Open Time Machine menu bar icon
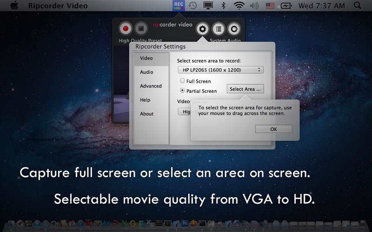The image size is (372, 232). (192, 6)
